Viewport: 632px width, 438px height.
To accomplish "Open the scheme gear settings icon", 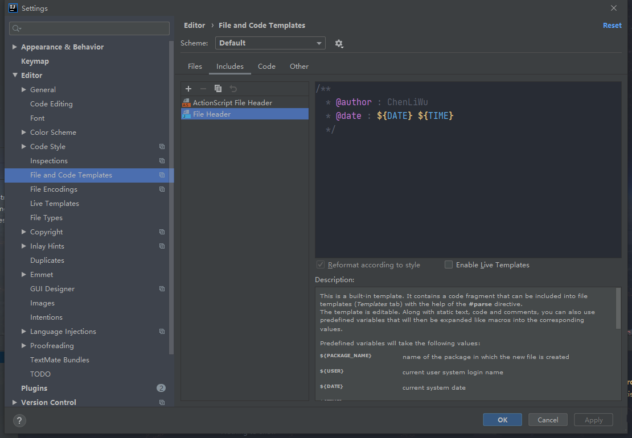I will (339, 43).
